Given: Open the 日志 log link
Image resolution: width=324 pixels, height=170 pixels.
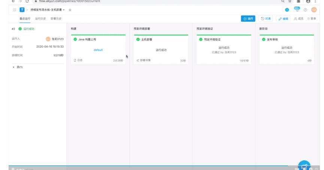Looking at the screenshot, I should (x=78, y=60).
